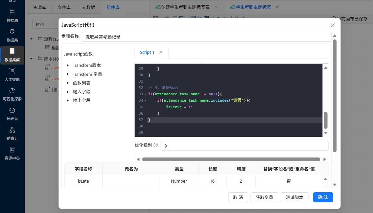The height and width of the screenshot is (213, 373).
Task: Collapse the 脚本 folder in background tree
Action: [x=31, y=59]
